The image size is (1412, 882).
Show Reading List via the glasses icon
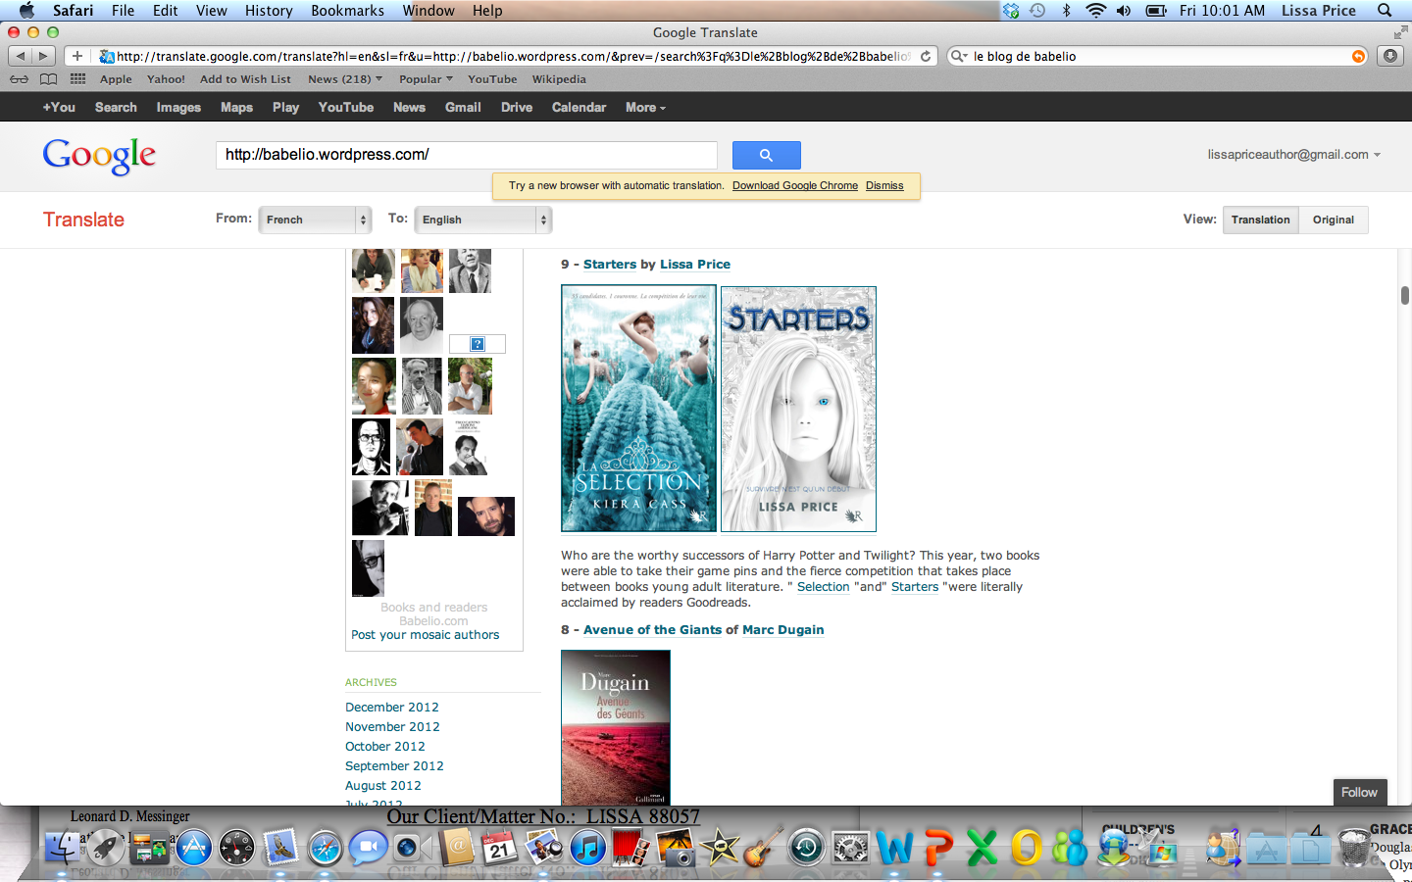[20, 79]
